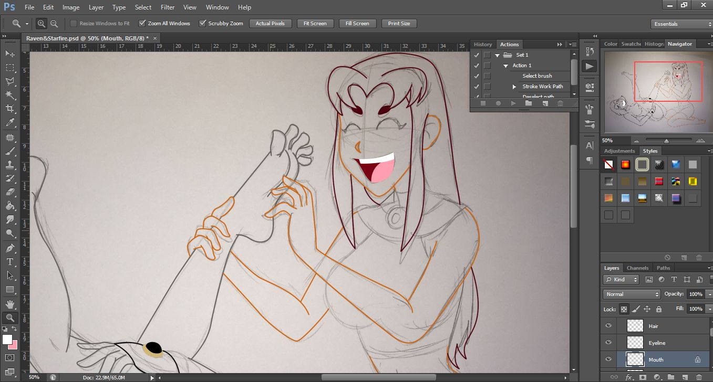The height and width of the screenshot is (382, 713).
Task: Select the Polygonal Lasso tool
Action: pos(10,81)
